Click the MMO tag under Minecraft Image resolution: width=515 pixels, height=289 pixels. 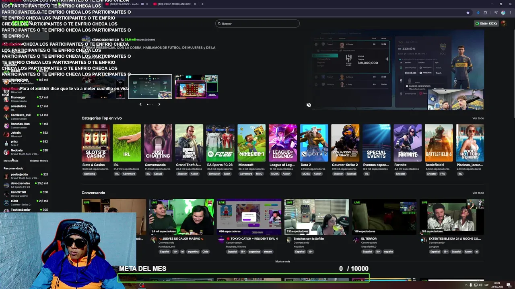[x=259, y=174]
